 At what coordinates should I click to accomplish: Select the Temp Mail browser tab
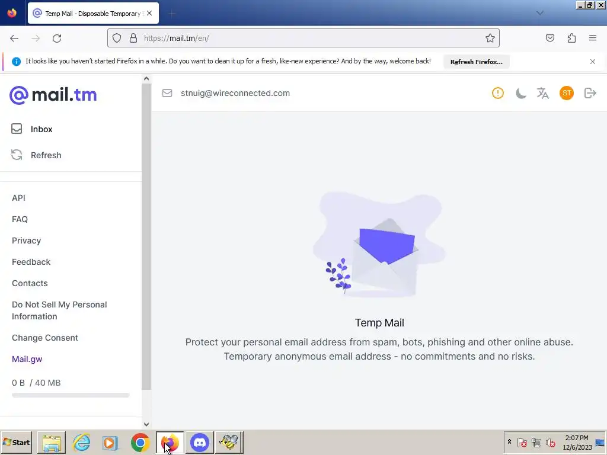(x=93, y=14)
